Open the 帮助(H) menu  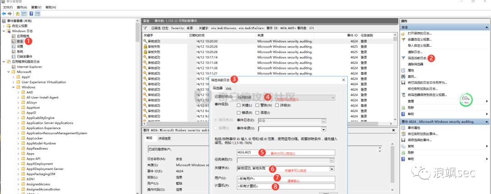click(50, 7)
